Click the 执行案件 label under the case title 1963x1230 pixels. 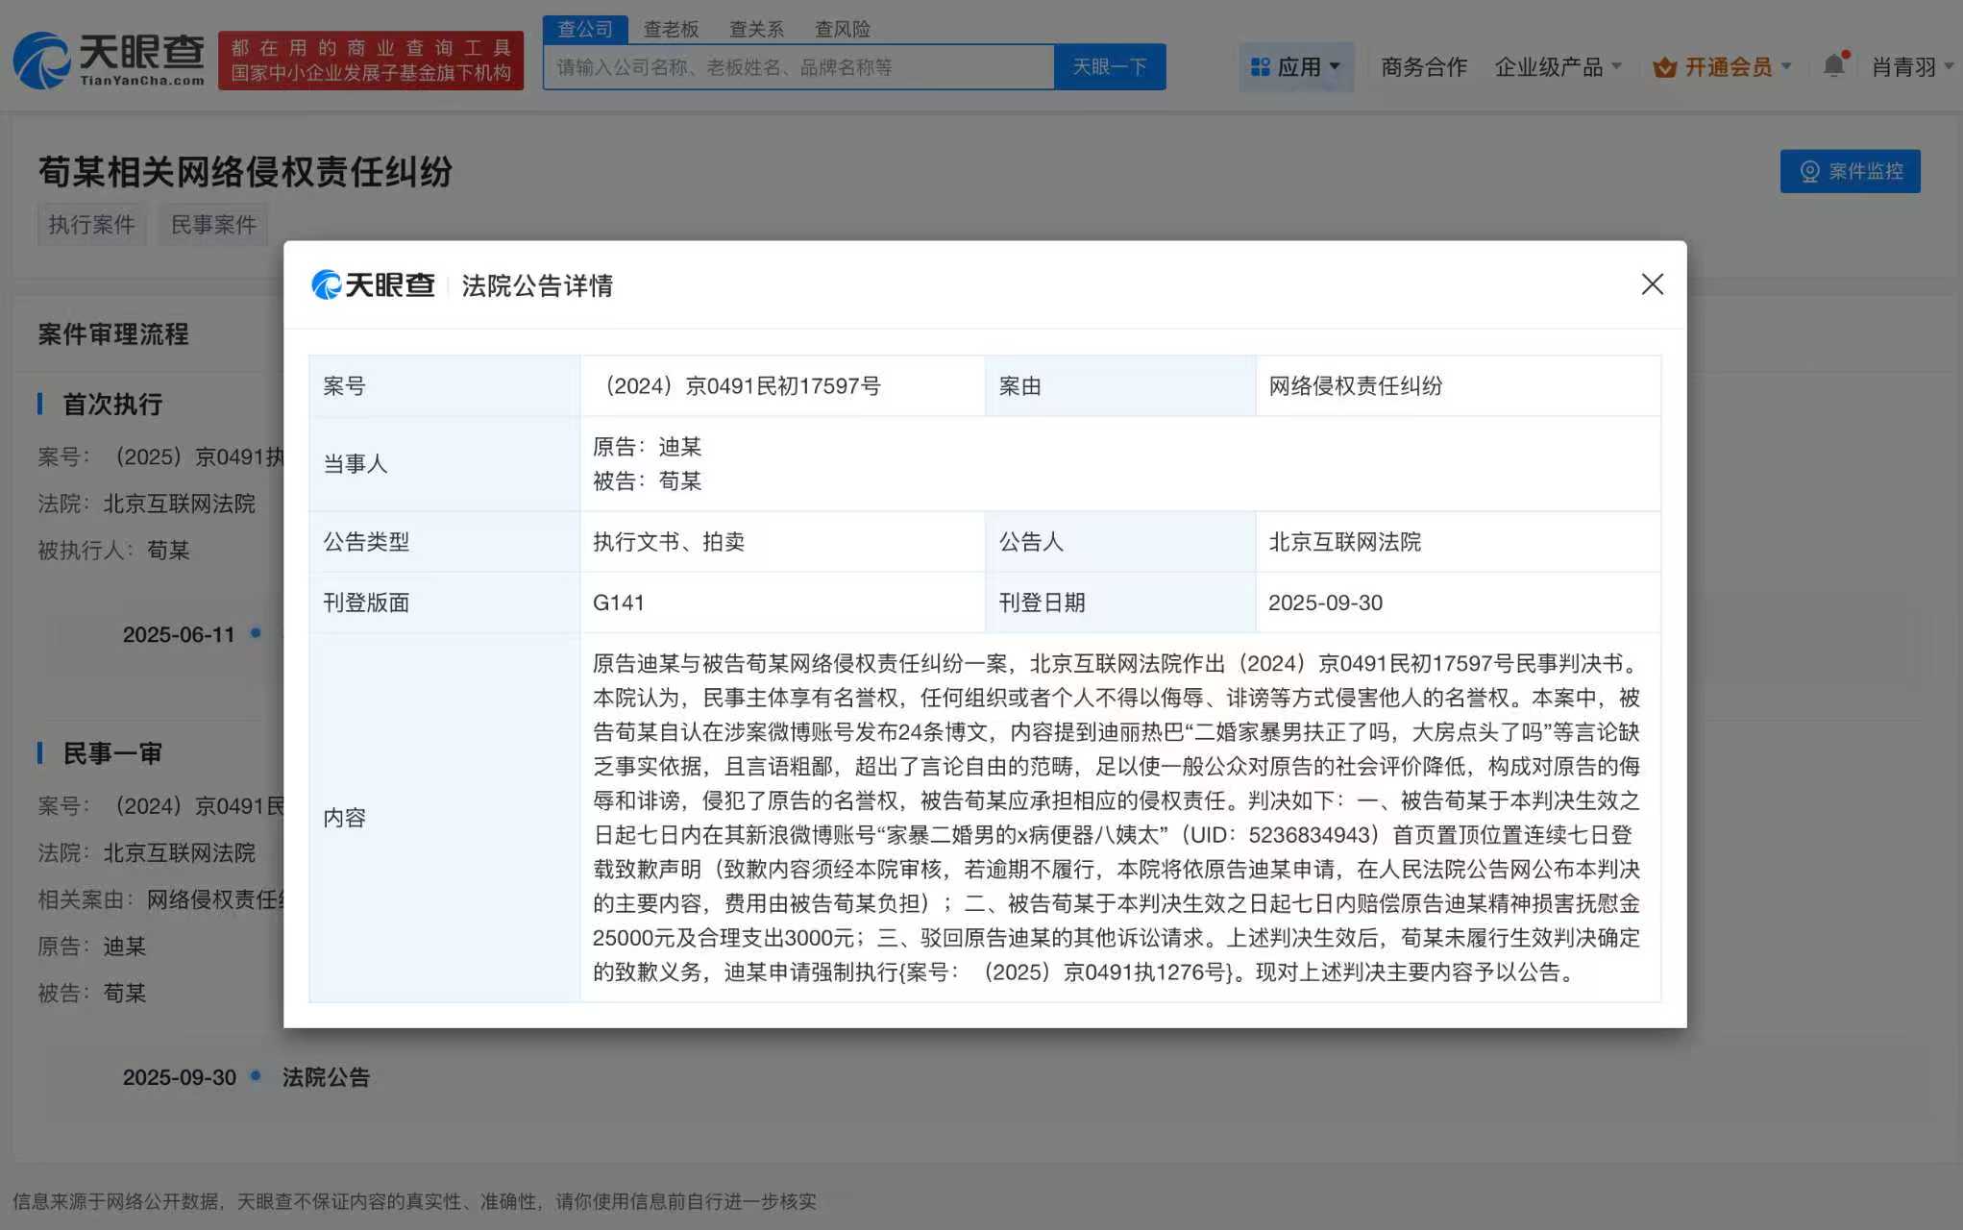[x=91, y=224]
